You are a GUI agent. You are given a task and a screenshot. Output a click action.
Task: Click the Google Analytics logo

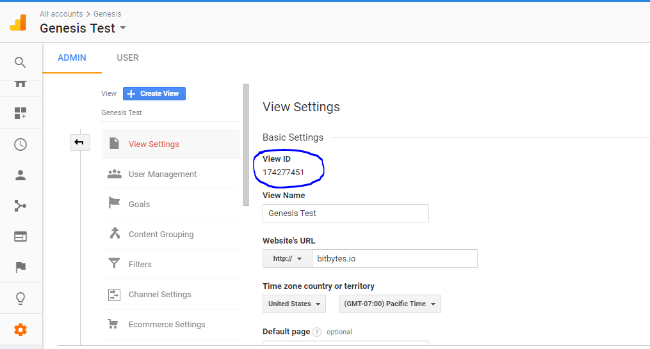(x=19, y=23)
